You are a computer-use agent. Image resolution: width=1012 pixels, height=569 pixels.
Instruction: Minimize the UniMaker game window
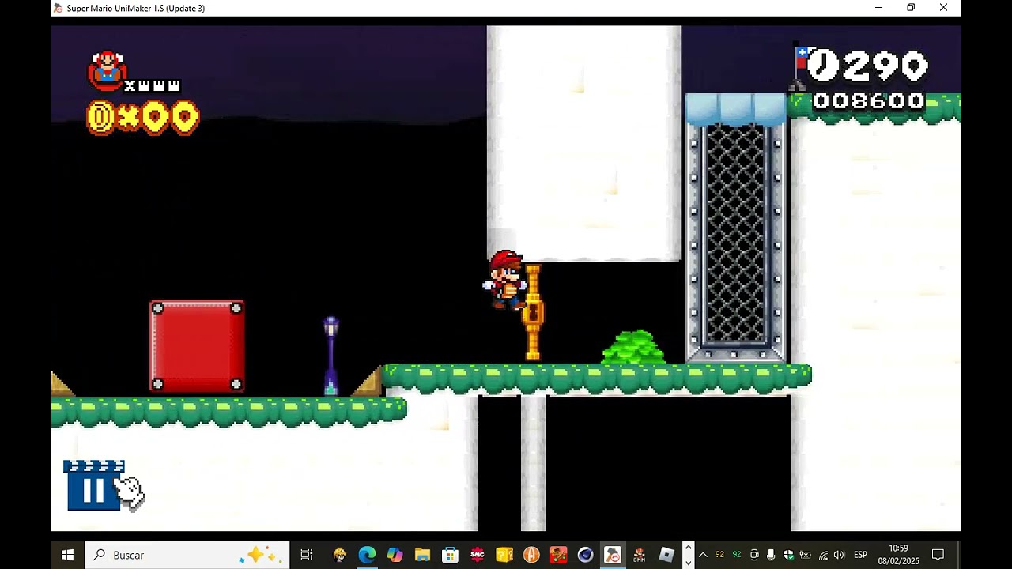[x=878, y=8]
